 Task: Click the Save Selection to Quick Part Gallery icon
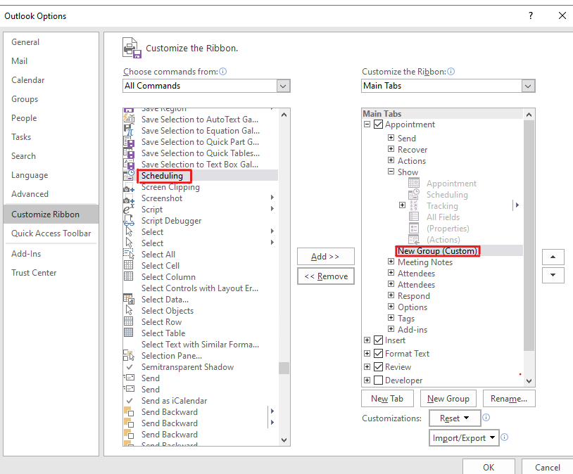(x=129, y=142)
